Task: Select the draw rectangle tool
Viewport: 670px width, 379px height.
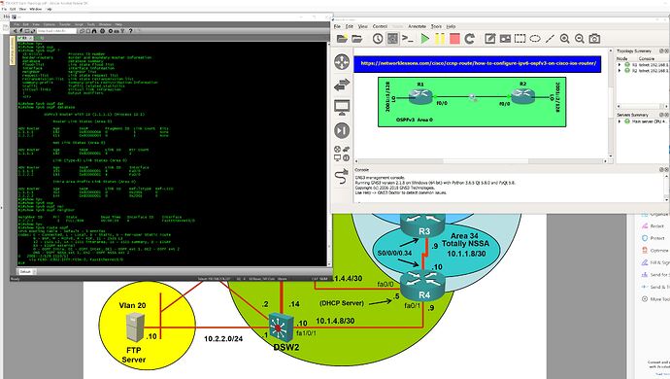Action: coord(520,39)
